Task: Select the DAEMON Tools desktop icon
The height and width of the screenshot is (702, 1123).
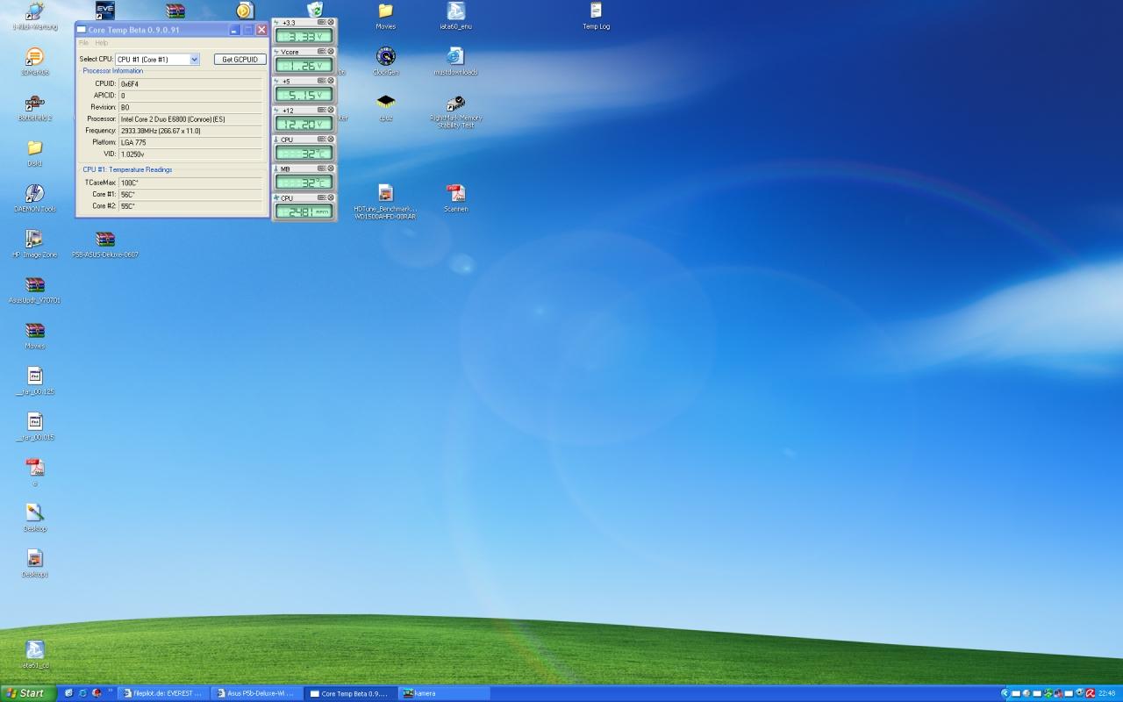Action: tap(35, 198)
